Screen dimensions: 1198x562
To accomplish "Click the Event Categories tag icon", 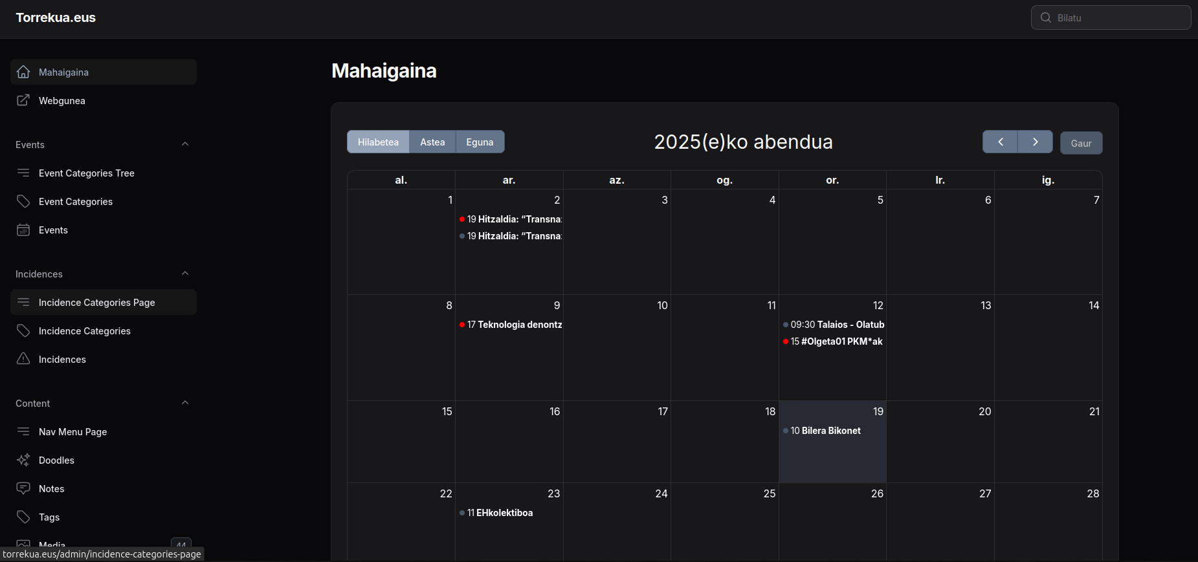I will tap(23, 201).
